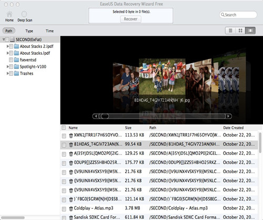
Task: Switch to thumbnail grid view
Action: pos(240,31)
